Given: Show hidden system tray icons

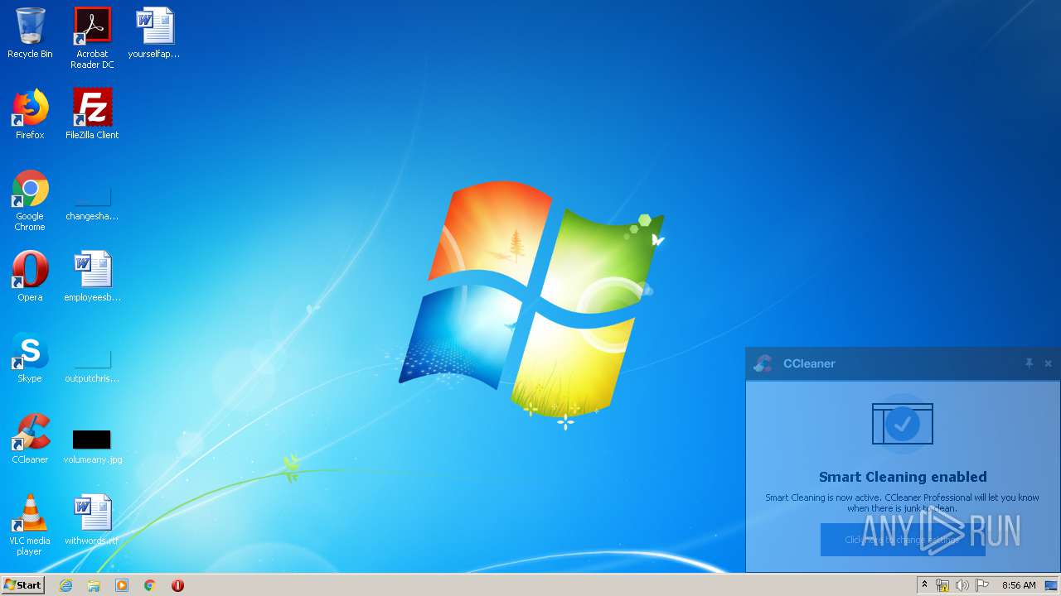Looking at the screenshot, I should 924,585.
